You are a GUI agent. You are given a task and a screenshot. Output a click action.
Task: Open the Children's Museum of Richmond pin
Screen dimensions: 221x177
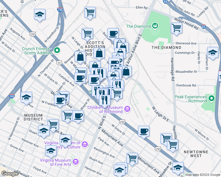coord(127,109)
